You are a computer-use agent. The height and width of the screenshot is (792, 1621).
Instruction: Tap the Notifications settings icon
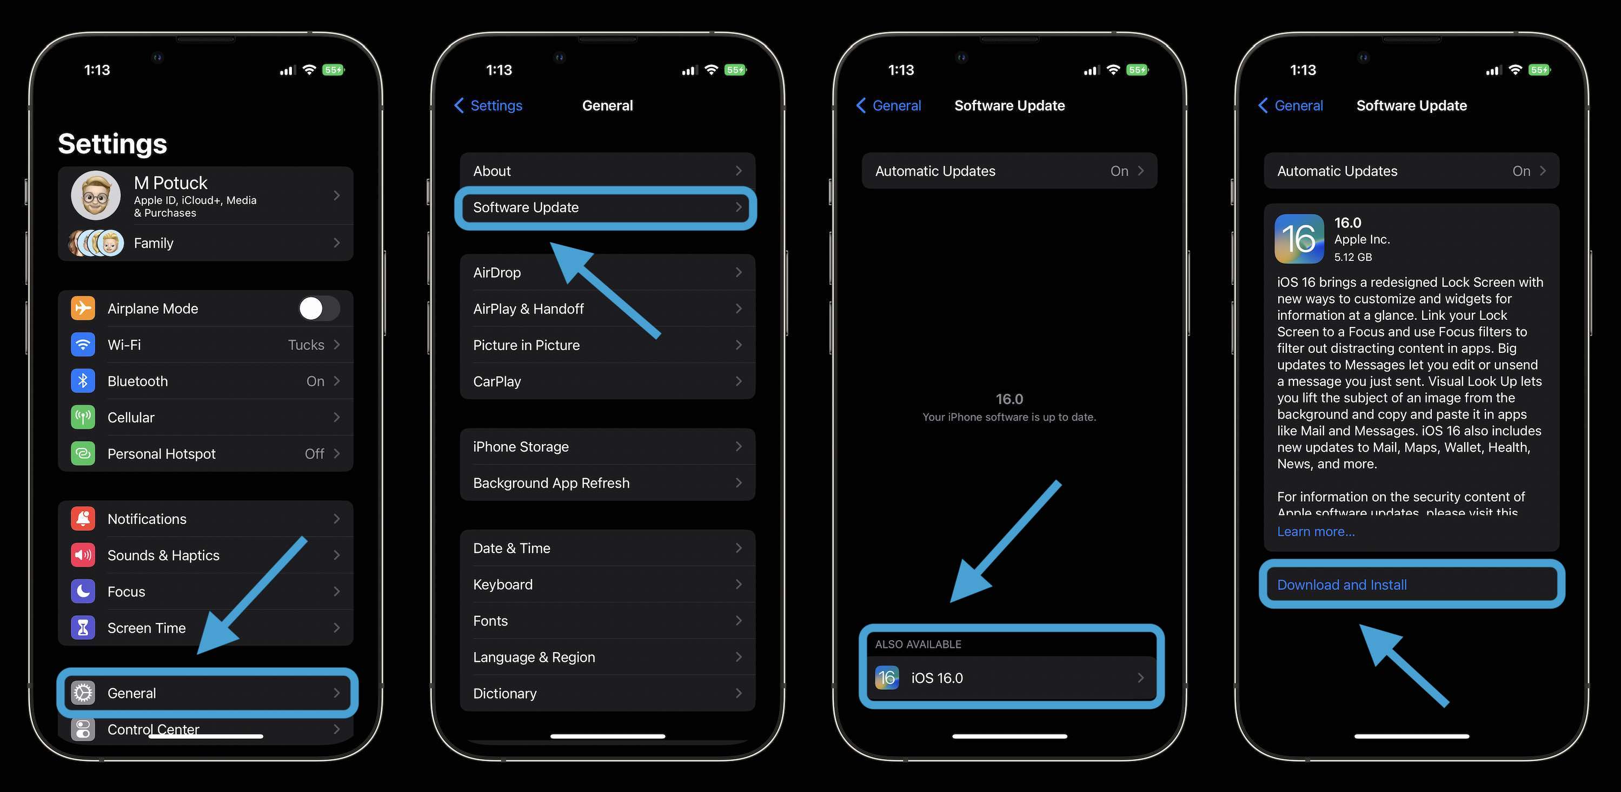pyautogui.click(x=81, y=518)
